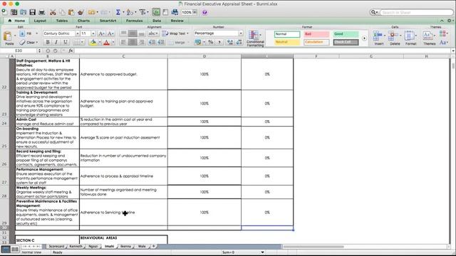Align text right icon

142,43
